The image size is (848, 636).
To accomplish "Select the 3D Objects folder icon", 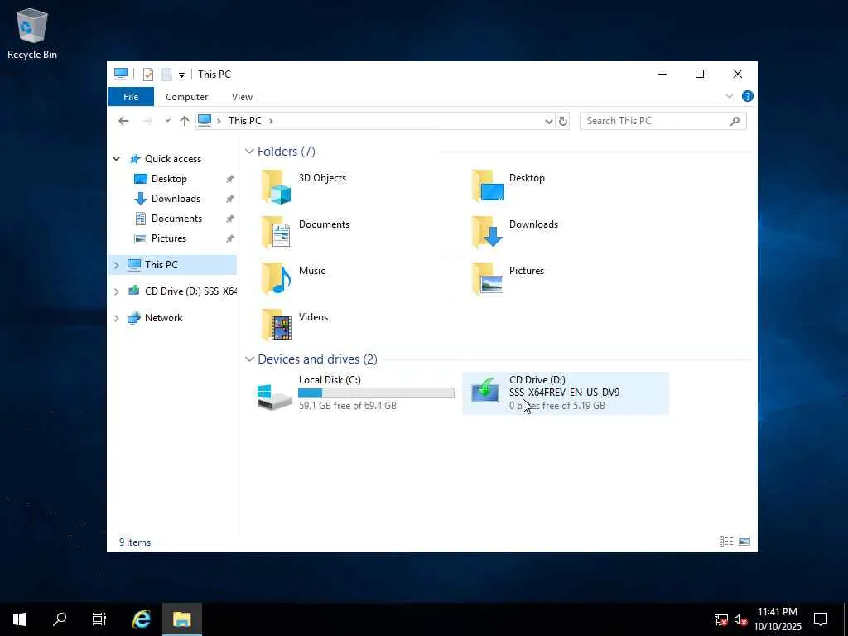I will [276, 186].
